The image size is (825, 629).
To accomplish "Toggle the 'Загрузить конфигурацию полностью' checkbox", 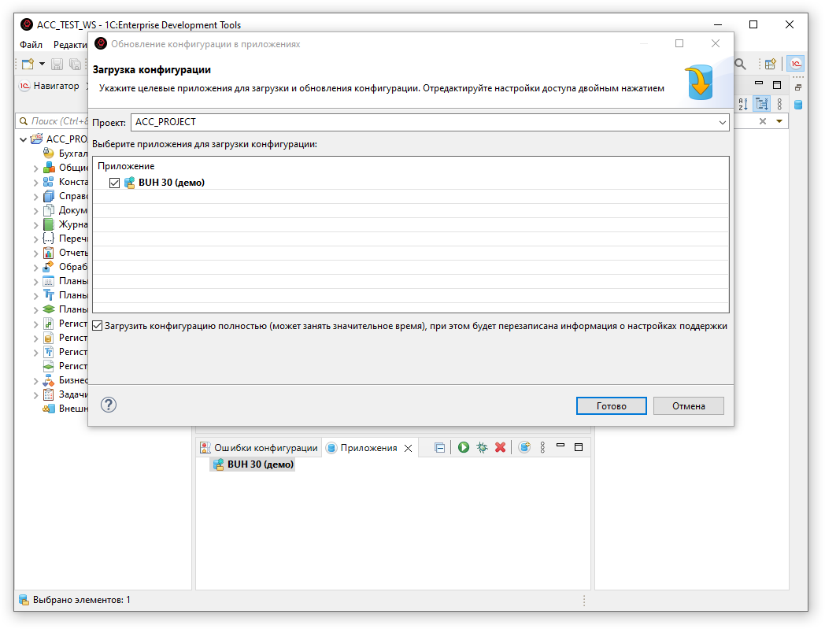I will (x=98, y=326).
